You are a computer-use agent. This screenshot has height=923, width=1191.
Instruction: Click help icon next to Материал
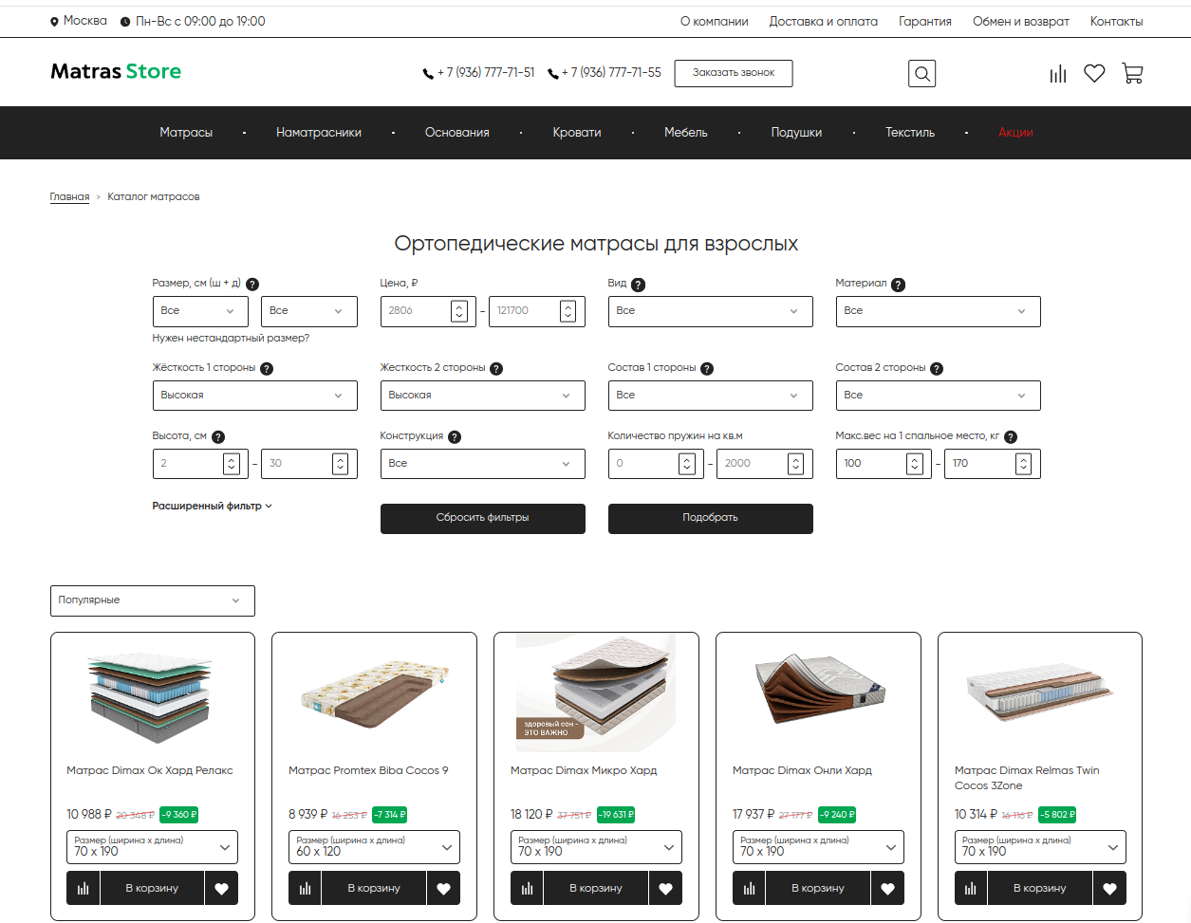(898, 285)
